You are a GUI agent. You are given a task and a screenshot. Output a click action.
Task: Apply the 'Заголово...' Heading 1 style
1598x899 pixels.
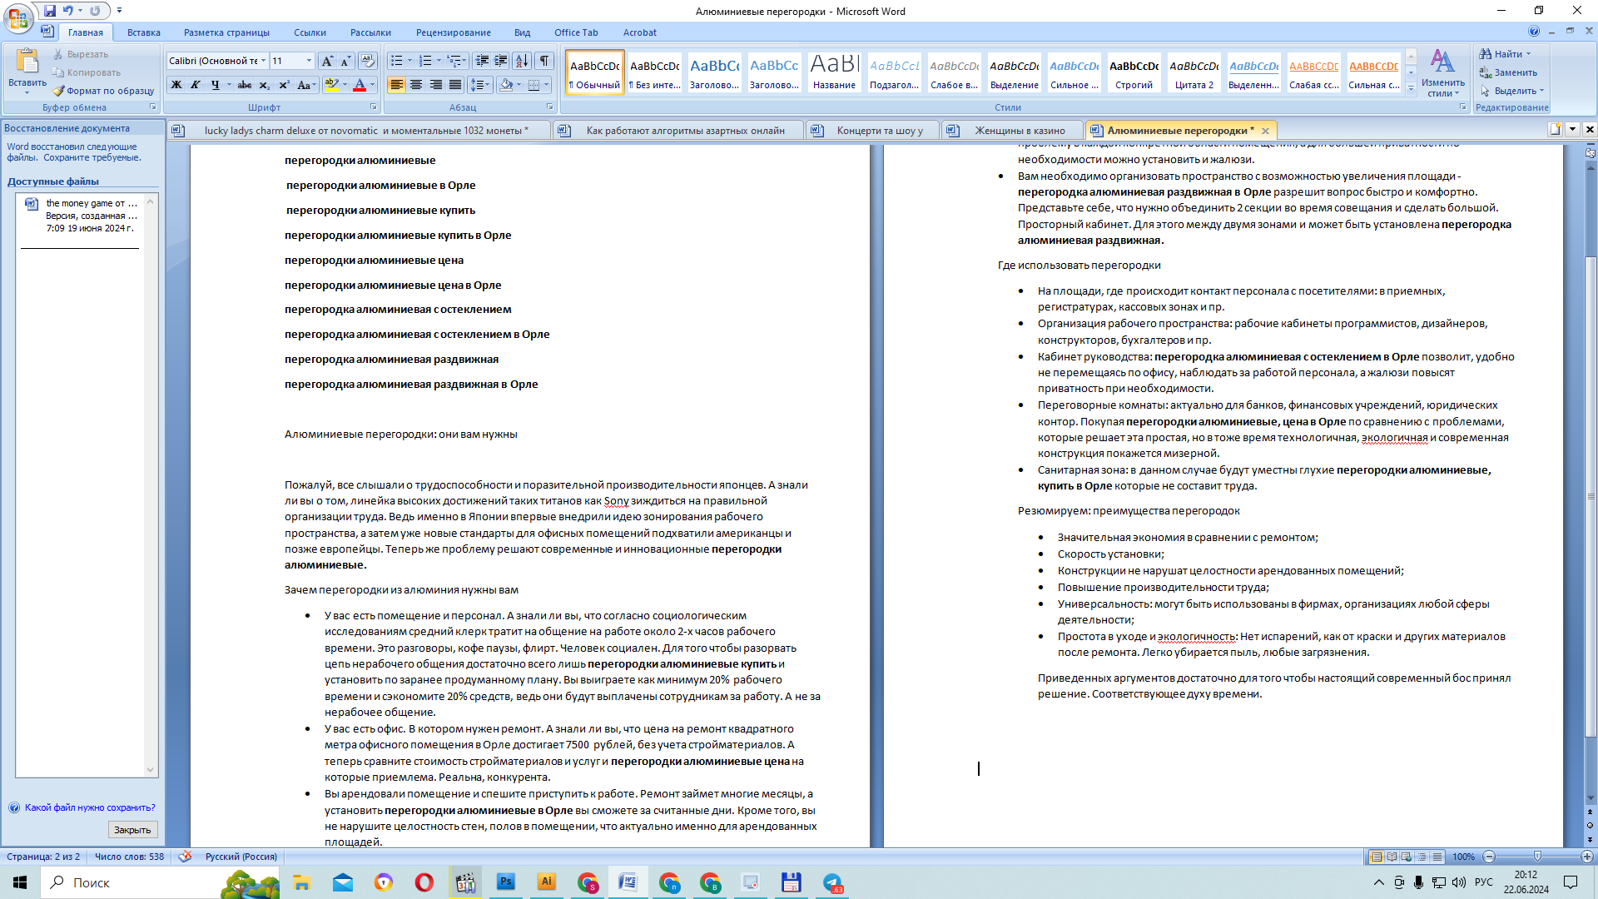(x=714, y=72)
